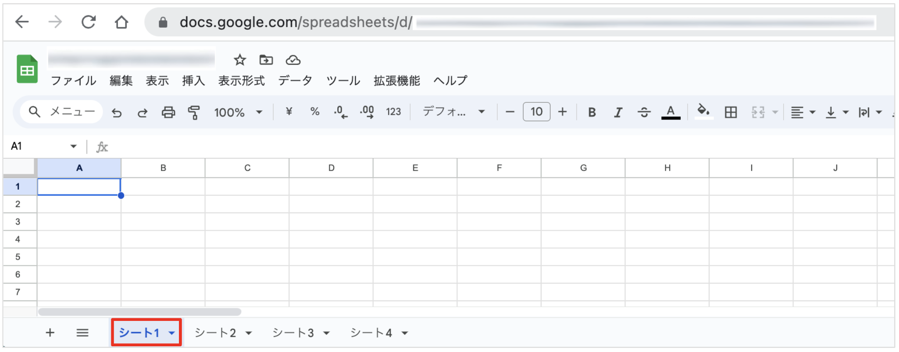Open the ツール menu

[x=343, y=81]
